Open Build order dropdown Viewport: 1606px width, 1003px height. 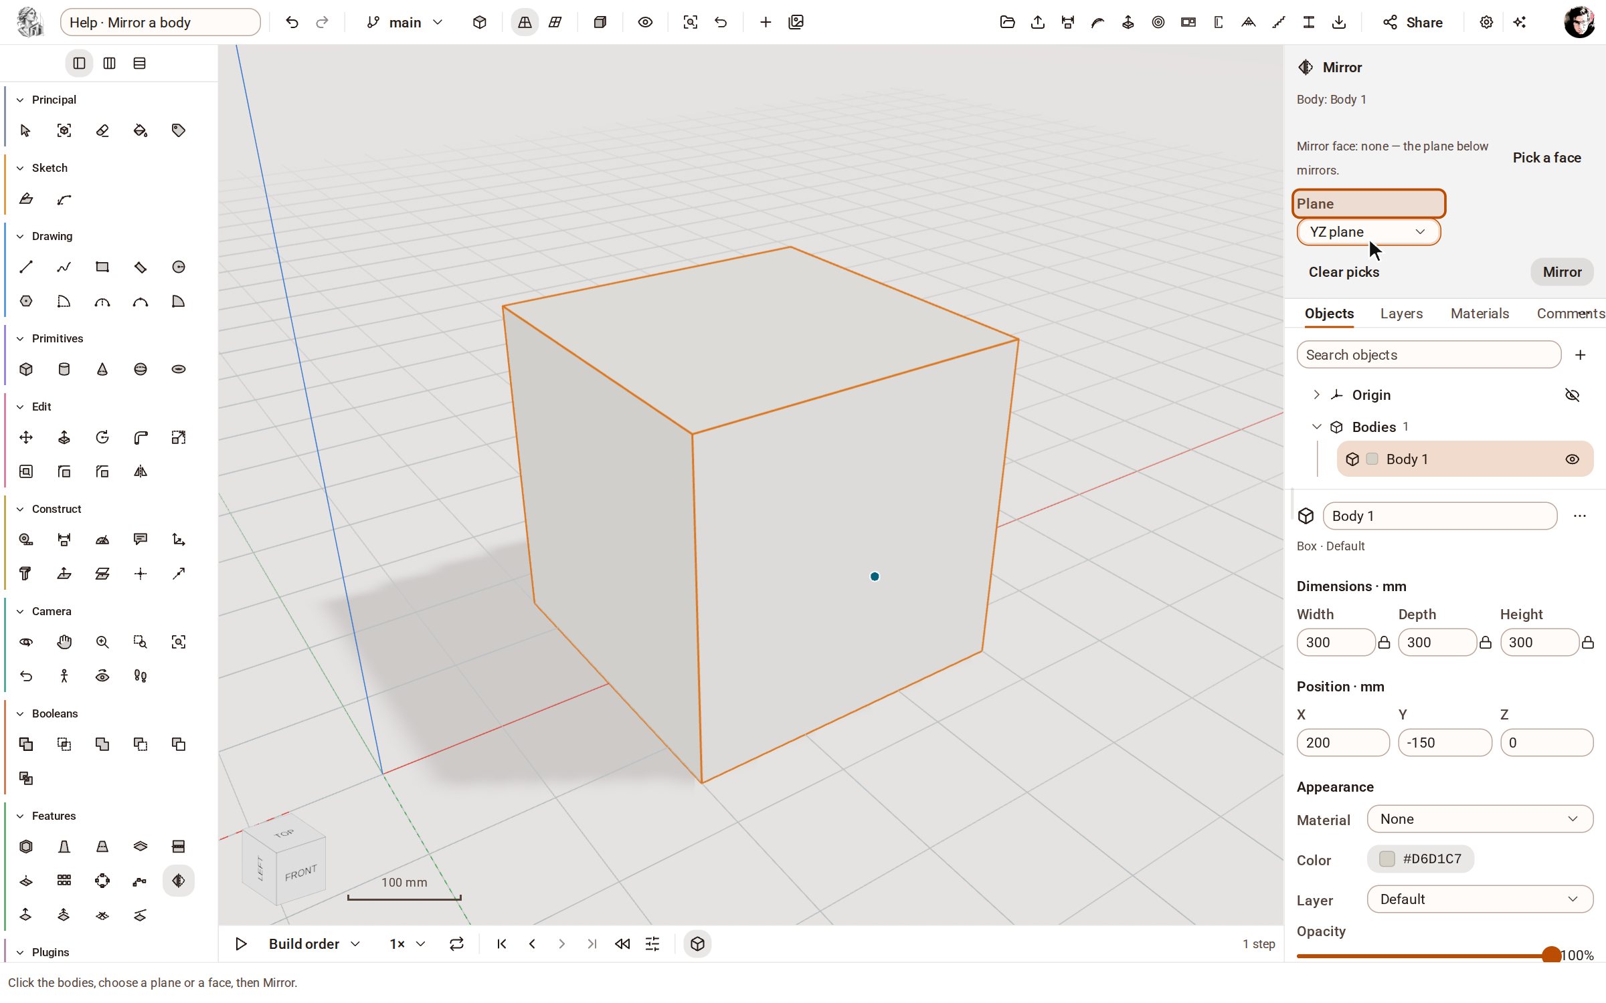pos(315,943)
